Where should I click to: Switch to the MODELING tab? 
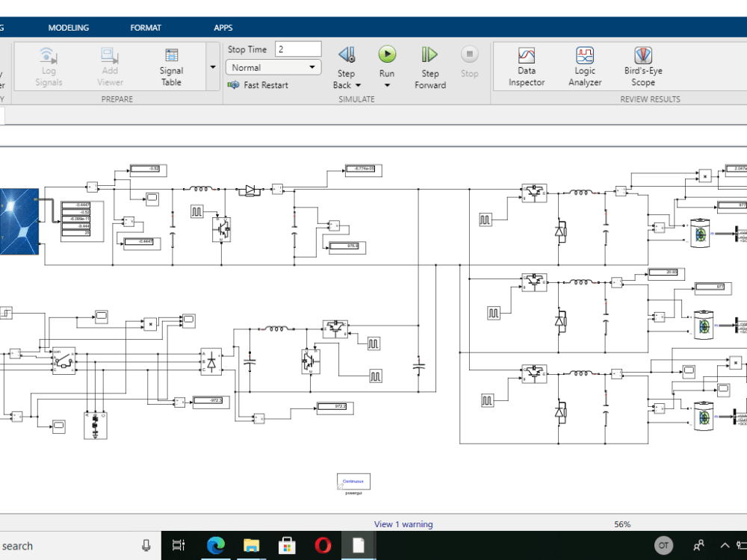69,27
